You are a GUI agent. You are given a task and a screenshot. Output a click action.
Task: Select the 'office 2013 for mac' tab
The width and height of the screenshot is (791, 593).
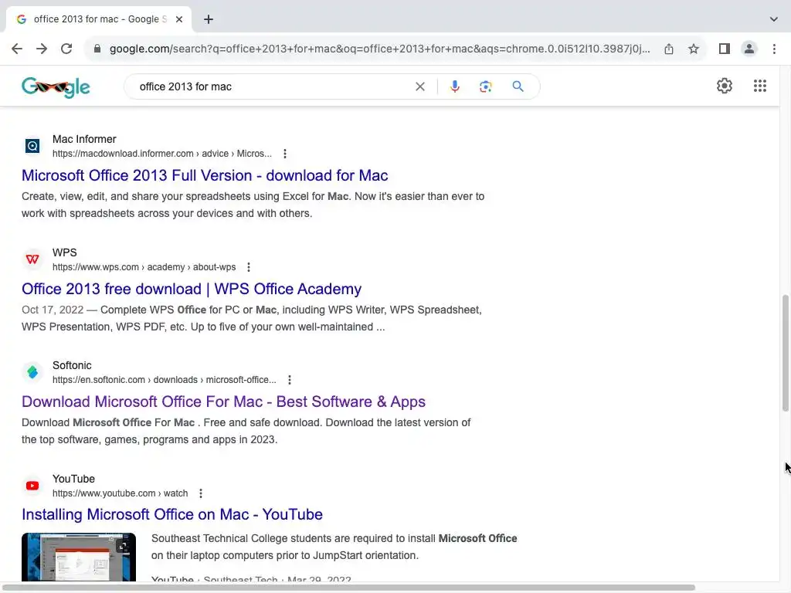point(98,19)
